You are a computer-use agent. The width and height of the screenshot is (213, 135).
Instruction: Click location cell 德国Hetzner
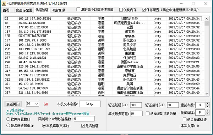coord(130,62)
